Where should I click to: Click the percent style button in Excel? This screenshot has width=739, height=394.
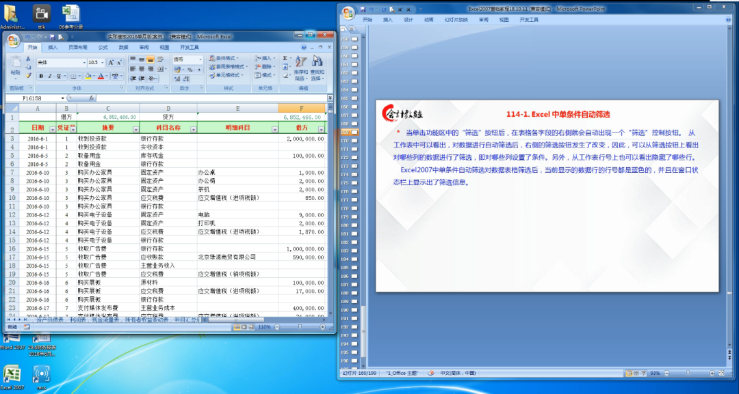[x=190, y=70]
